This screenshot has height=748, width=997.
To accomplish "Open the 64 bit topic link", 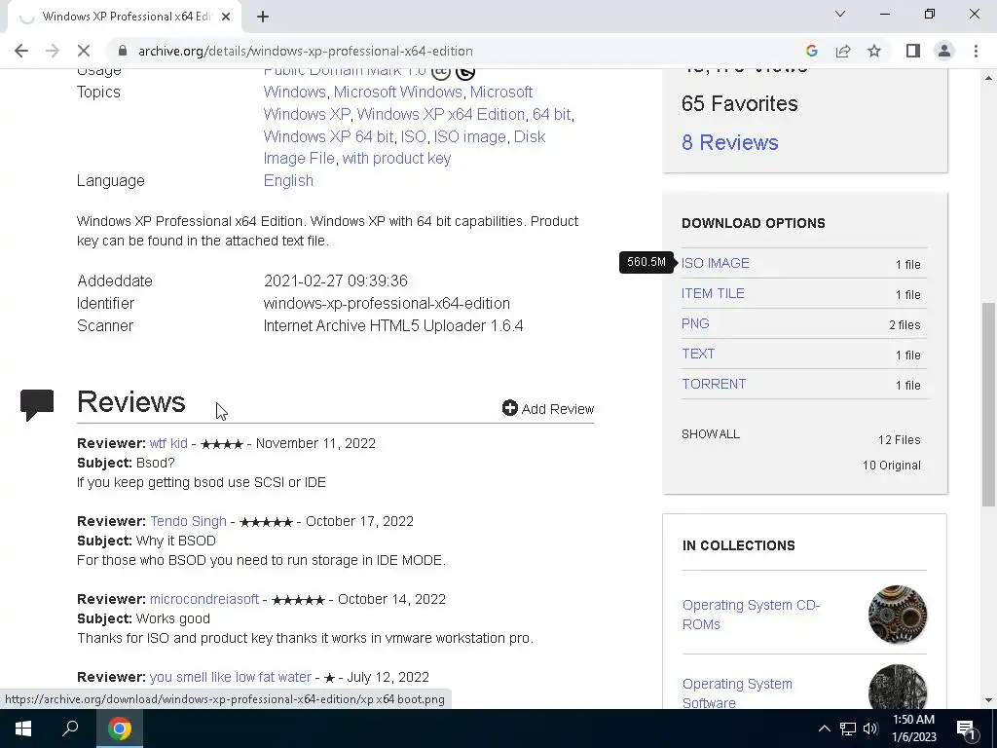I will 551,115.
